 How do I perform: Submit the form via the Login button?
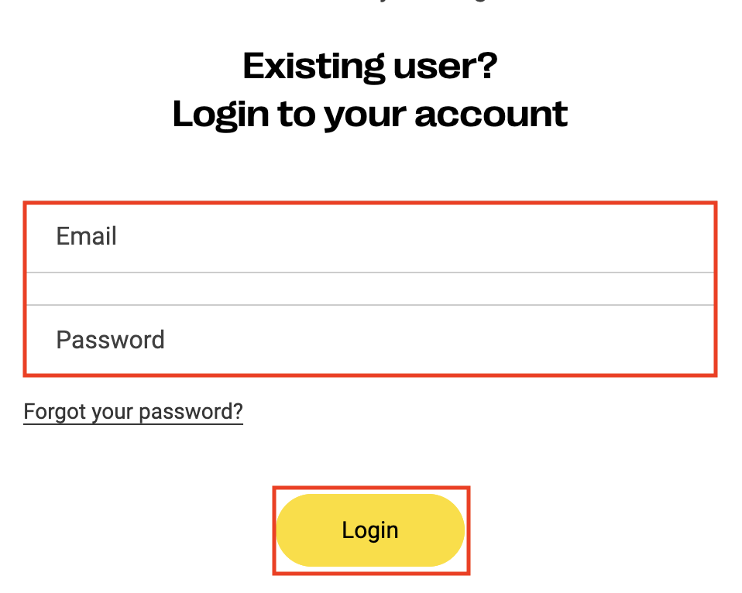370,530
